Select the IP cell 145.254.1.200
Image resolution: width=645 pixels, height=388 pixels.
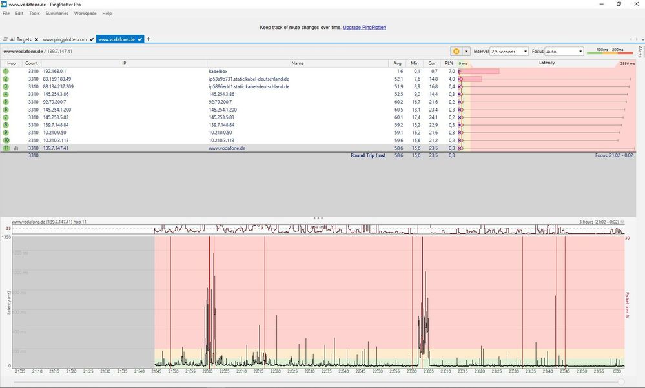pyautogui.click(x=57, y=110)
